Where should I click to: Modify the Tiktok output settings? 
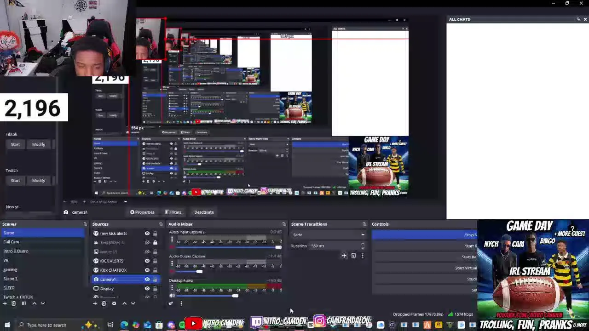click(39, 144)
